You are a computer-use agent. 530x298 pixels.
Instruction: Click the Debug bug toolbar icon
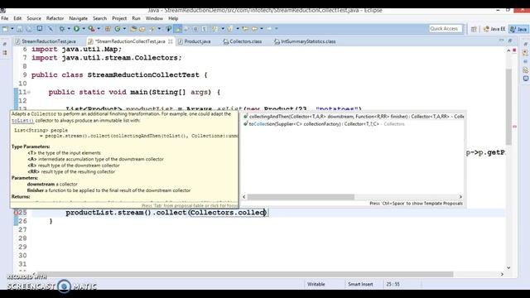(62, 29)
